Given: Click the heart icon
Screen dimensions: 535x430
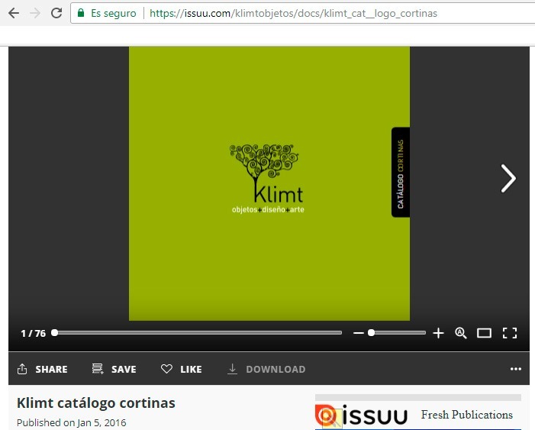Looking at the screenshot, I should (x=166, y=369).
